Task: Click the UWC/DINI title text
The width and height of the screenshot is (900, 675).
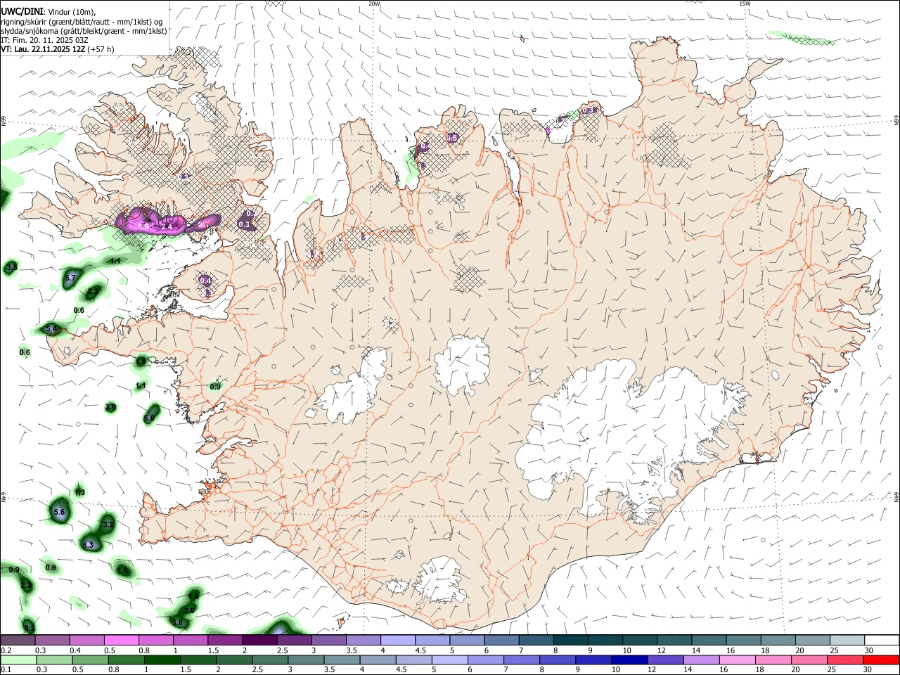Action: point(22,12)
